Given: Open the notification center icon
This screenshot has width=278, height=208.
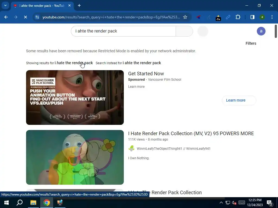Looking at the screenshot, I should pos(270,203).
